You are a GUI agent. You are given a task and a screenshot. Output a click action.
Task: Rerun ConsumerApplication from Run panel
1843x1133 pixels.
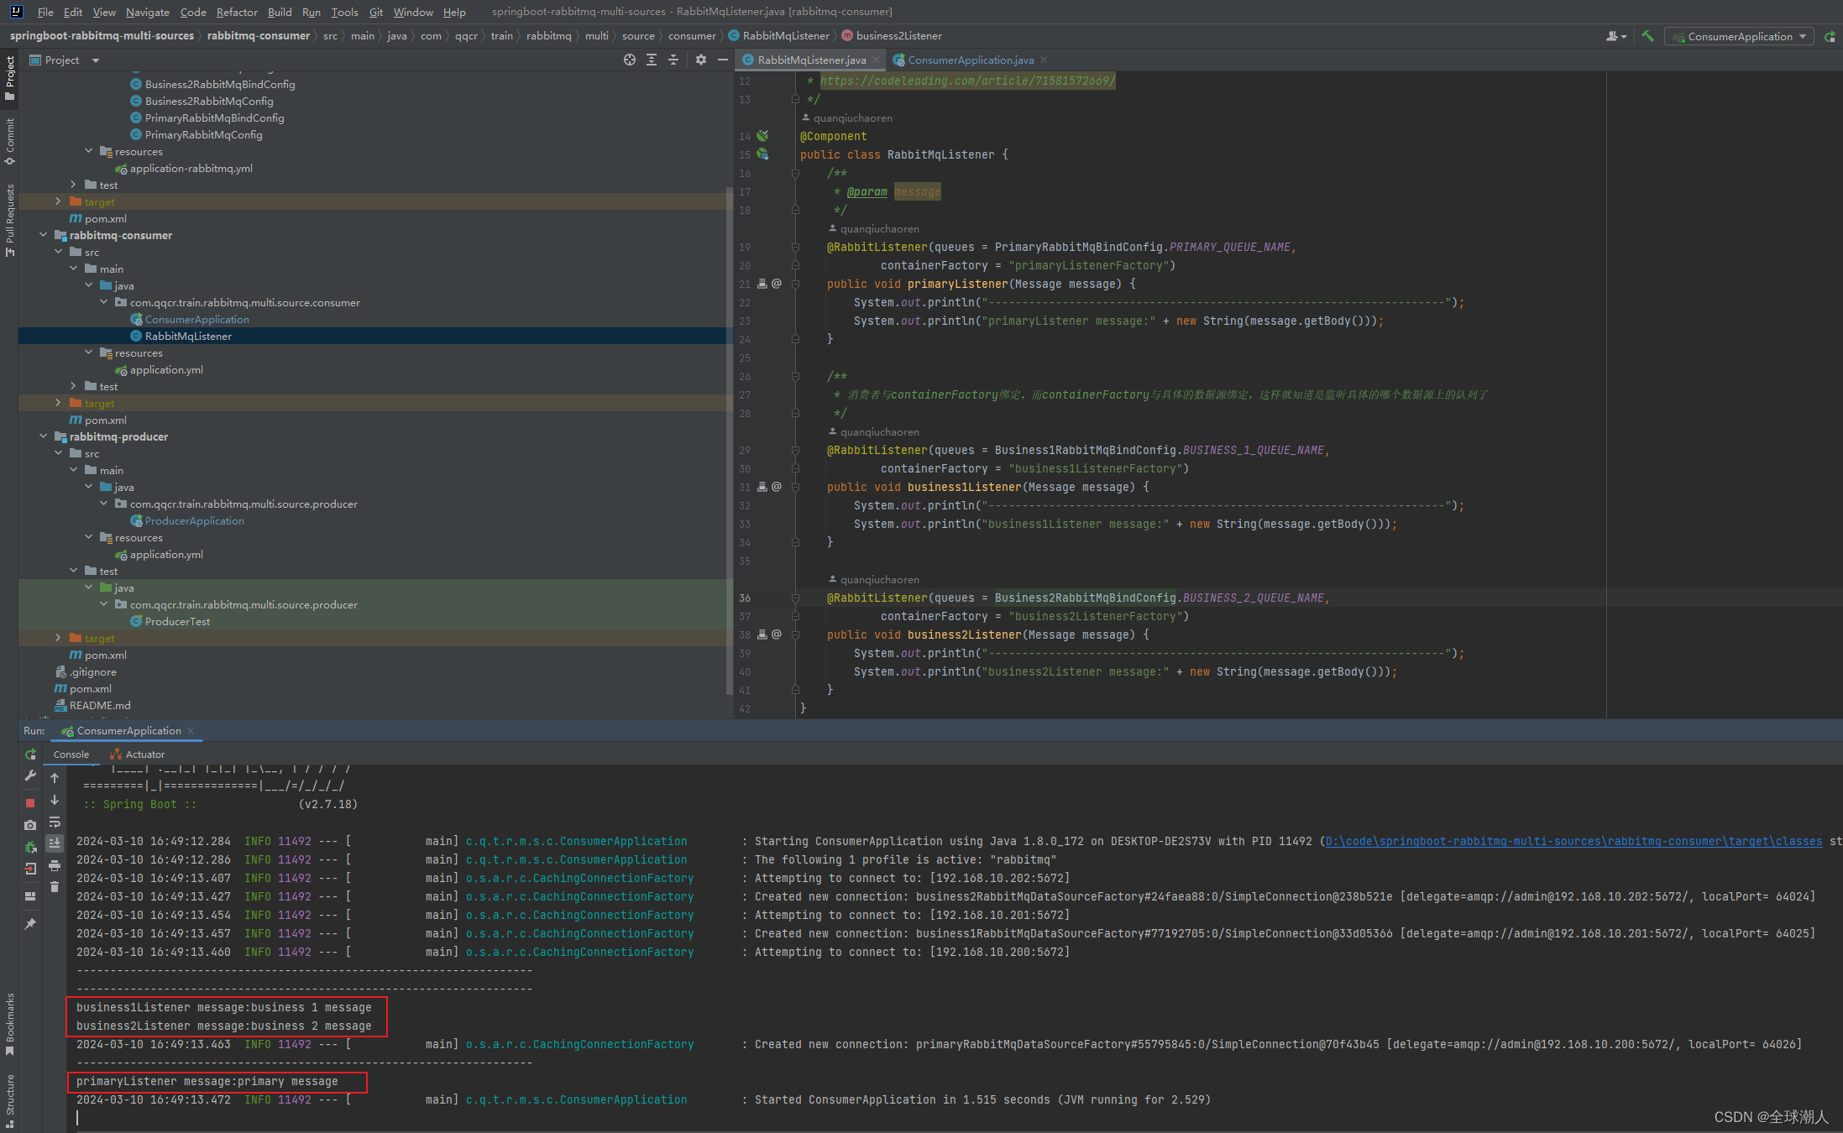click(x=30, y=754)
